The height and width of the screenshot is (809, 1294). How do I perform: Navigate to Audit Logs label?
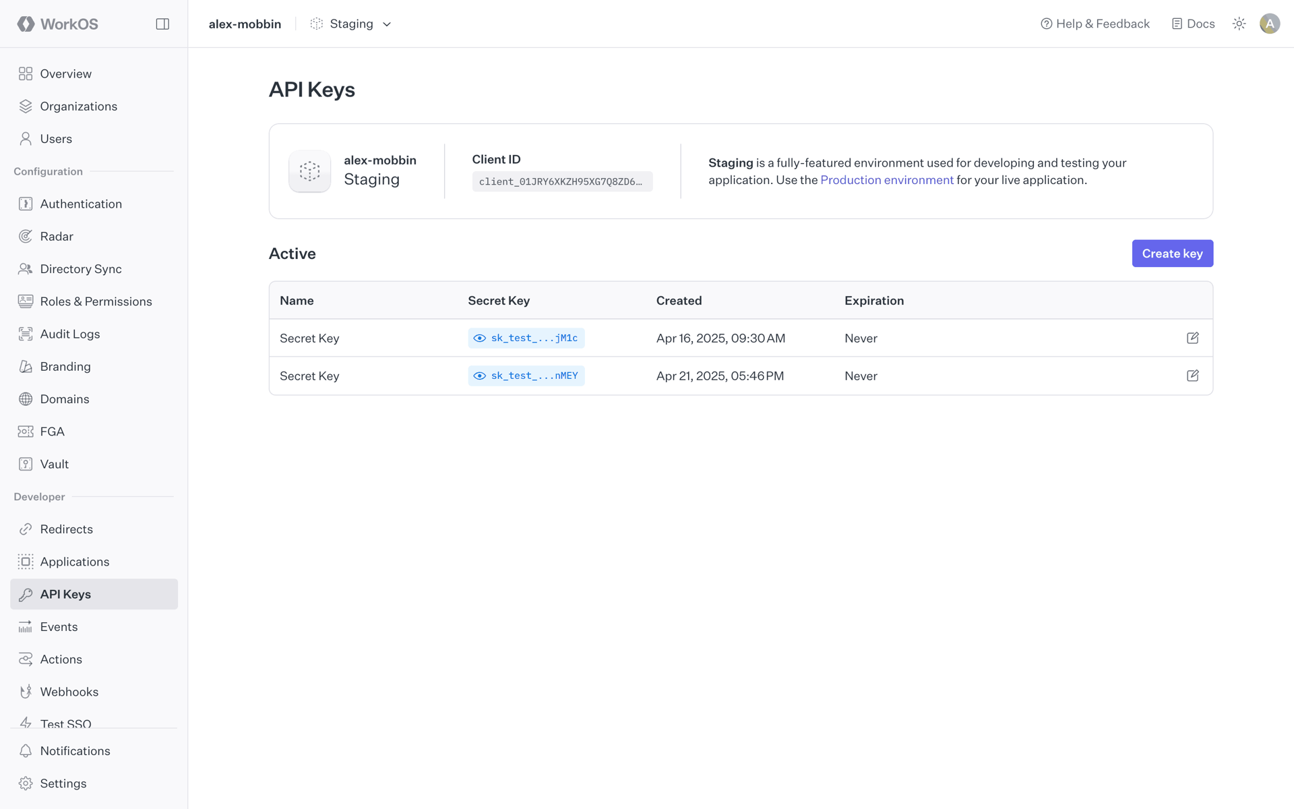click(70, 334)
